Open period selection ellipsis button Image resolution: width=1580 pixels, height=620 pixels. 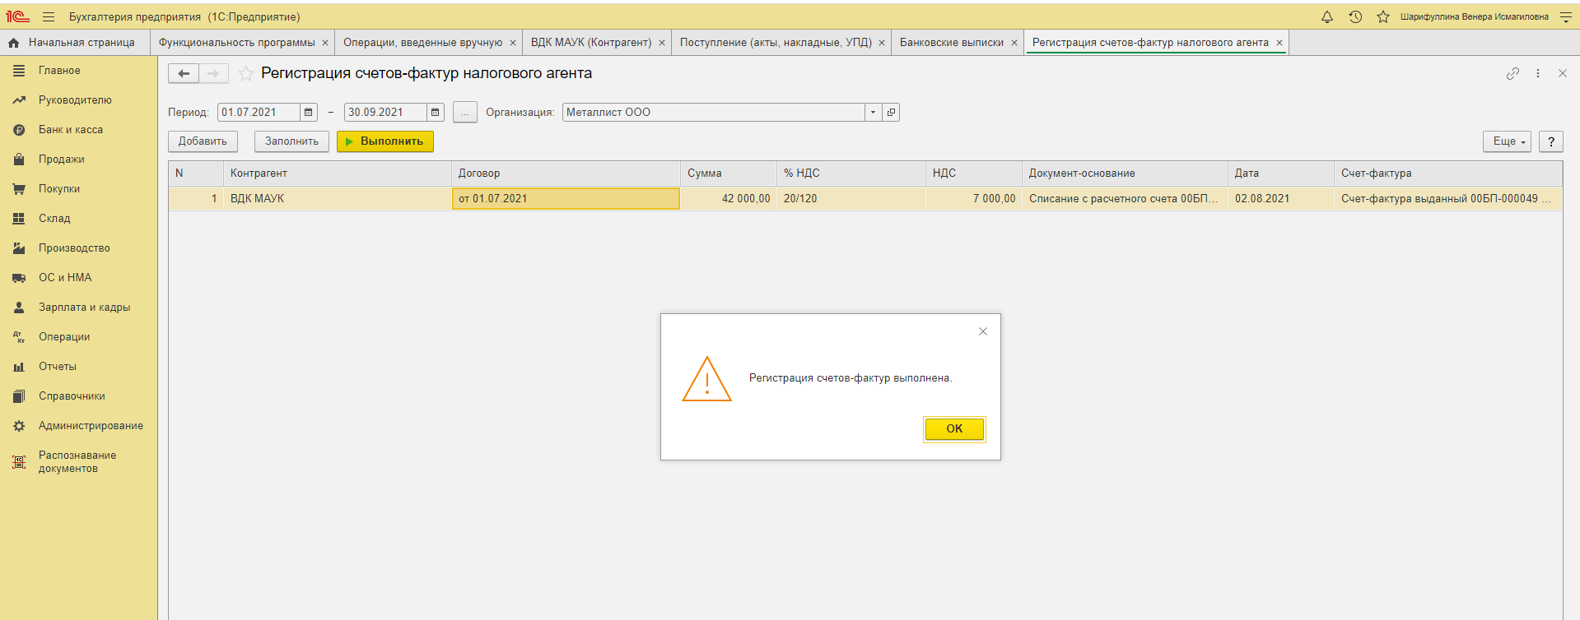point(465,112)
